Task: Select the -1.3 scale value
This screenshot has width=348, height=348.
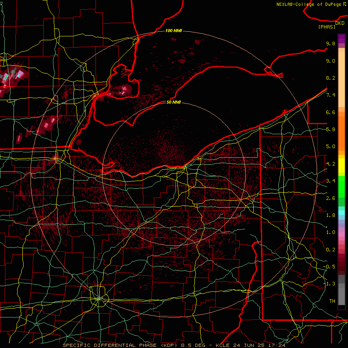Action: 329,284
